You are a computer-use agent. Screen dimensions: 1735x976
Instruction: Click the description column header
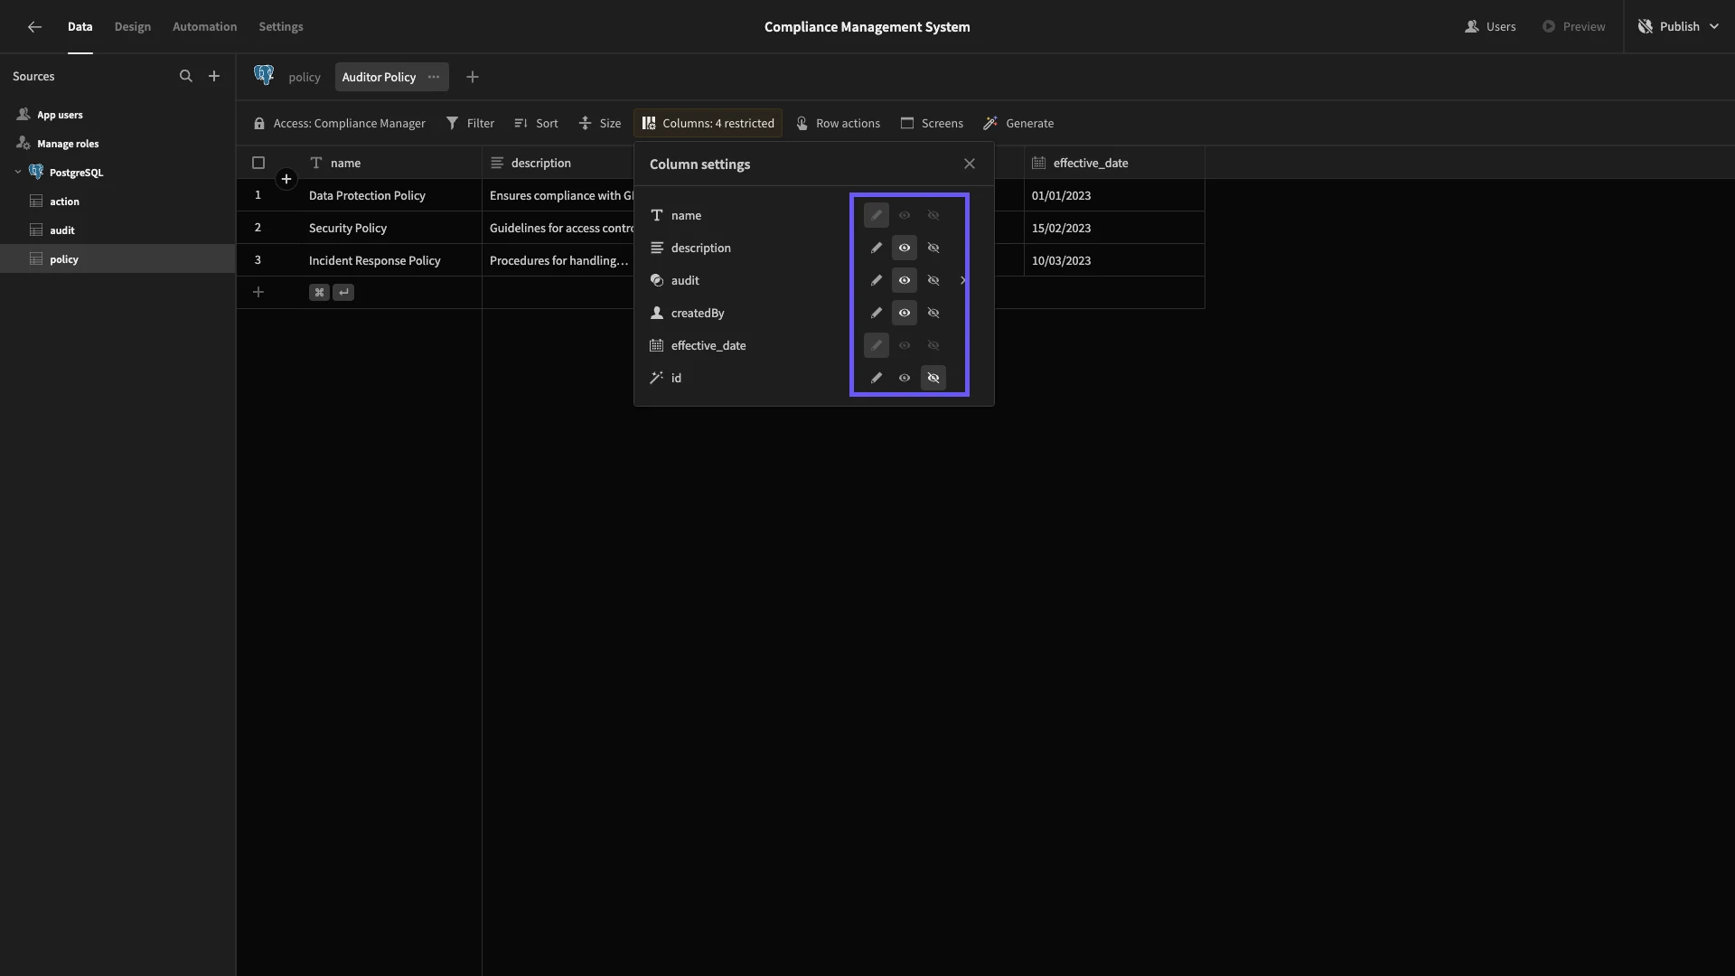(558, 164)
